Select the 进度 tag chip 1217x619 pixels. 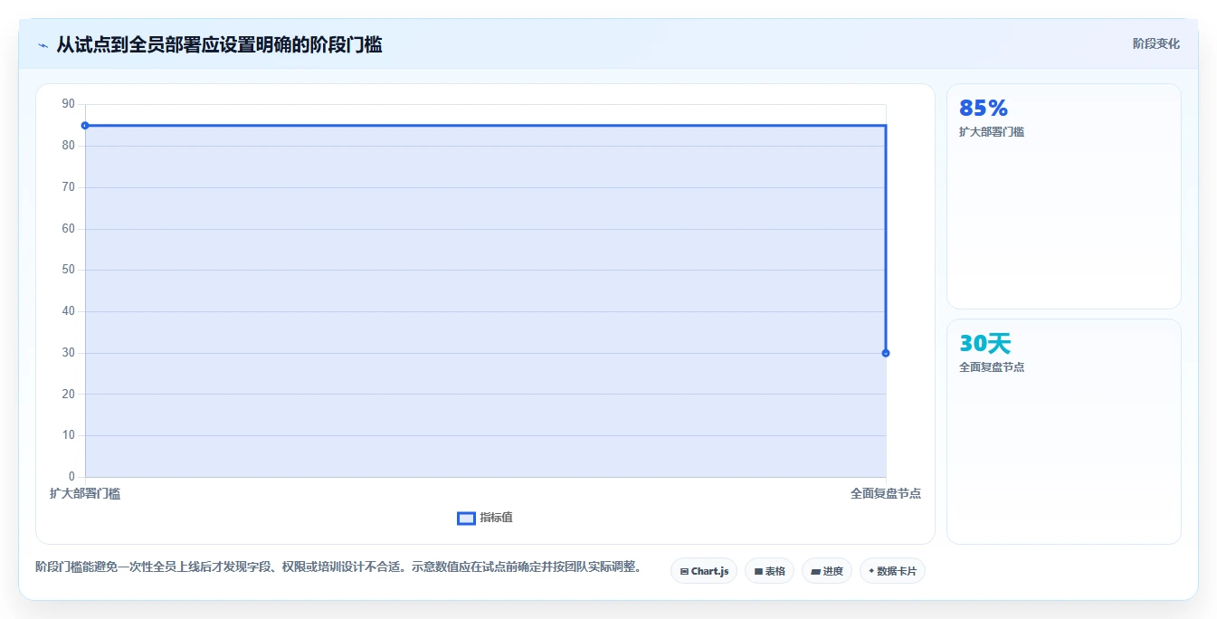(827, 571)
